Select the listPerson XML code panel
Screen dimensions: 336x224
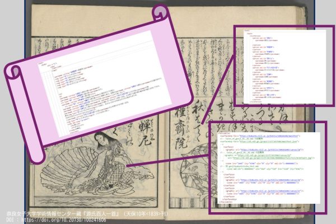pos(284,66)
